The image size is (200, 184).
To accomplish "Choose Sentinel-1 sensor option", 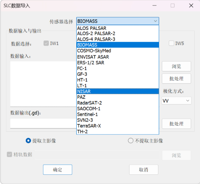I will coord(118,114).
